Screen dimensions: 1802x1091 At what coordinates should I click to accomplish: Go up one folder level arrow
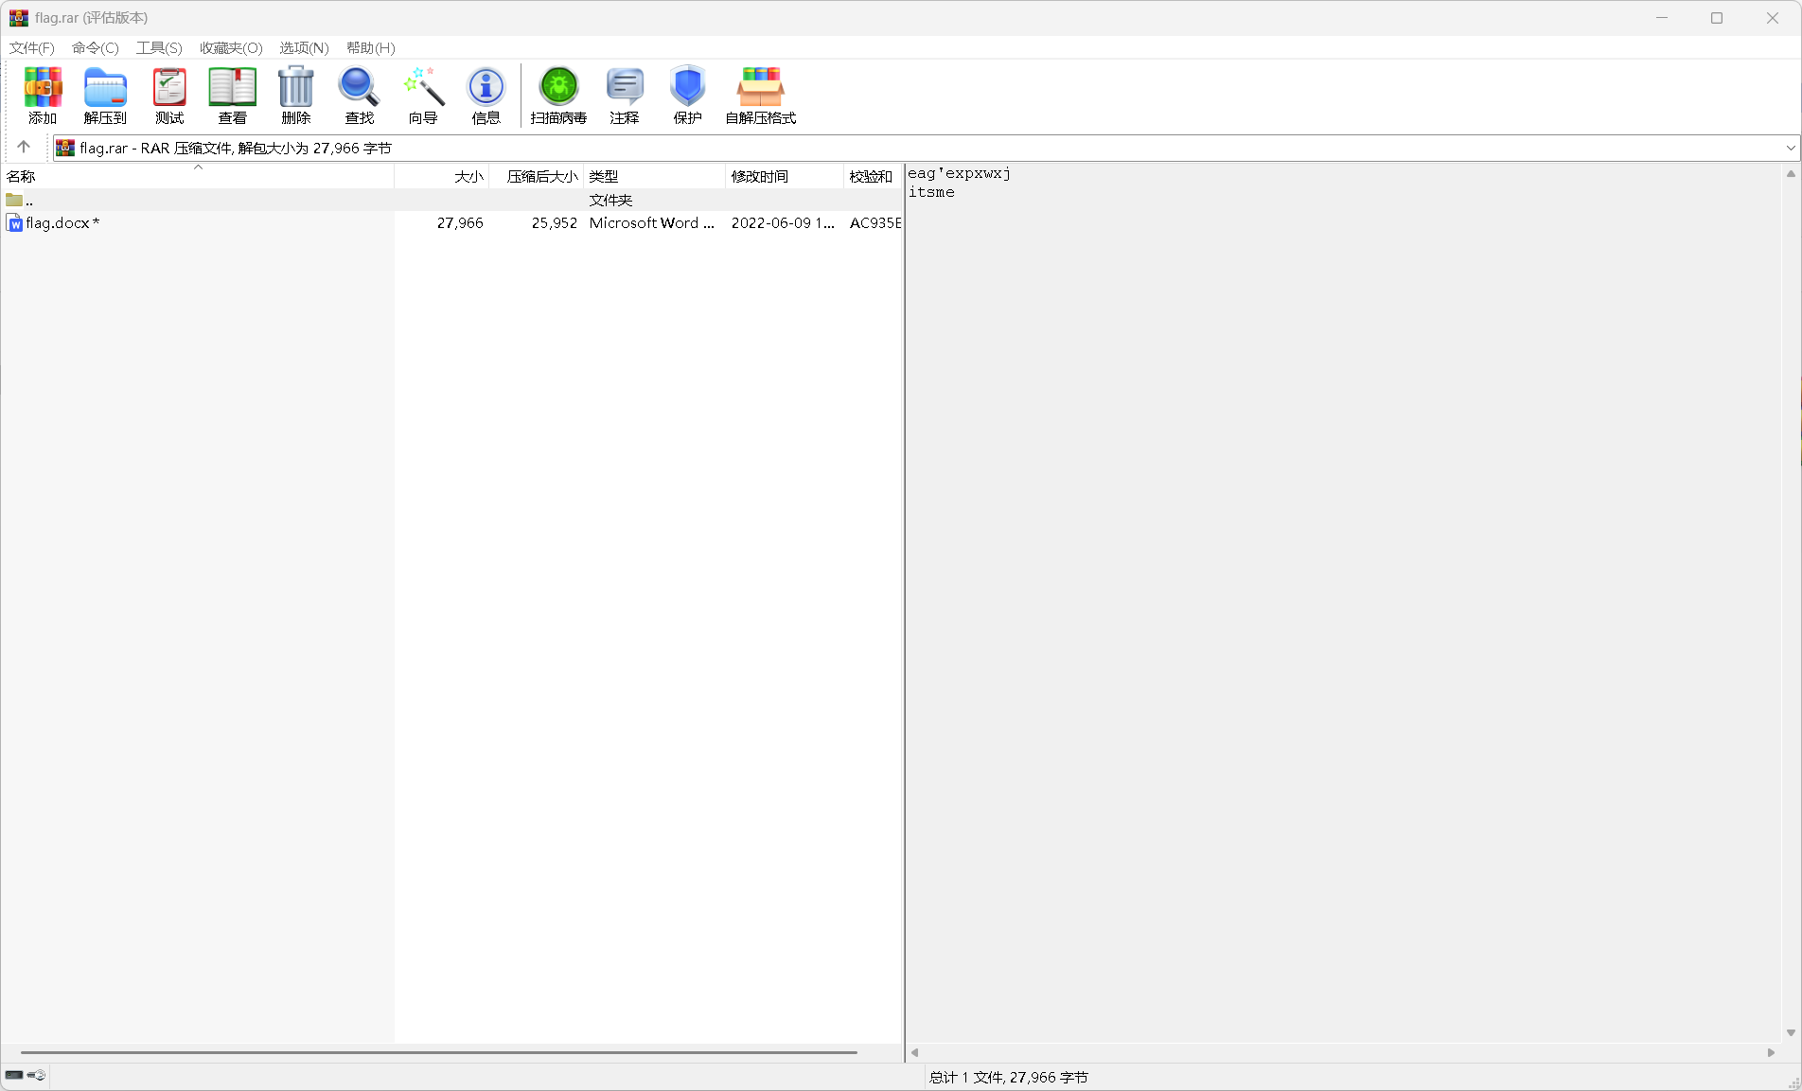(x=24, y=147)
